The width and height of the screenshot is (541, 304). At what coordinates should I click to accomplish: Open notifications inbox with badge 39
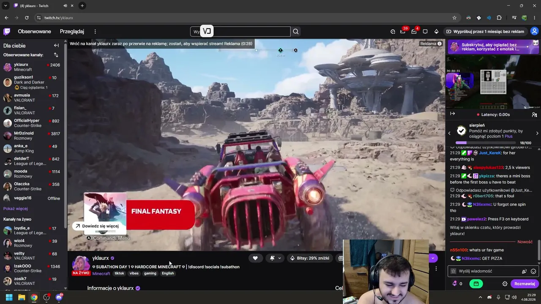(403, 31)
